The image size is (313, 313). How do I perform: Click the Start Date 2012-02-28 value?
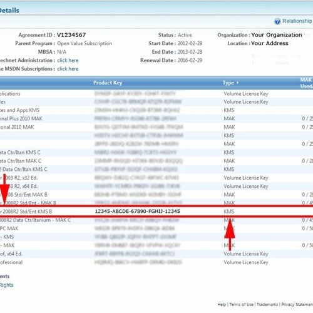click(x=190, y=43)
